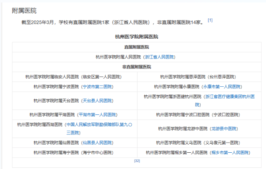Open the 平湖市第一人民医院 link
The image size is (266, 169).
click(x=97, y=115)
